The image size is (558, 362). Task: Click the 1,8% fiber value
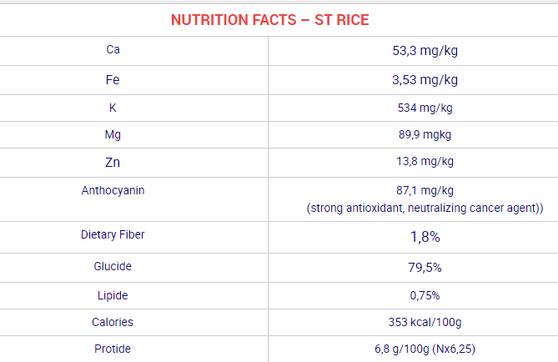tap(425, 237)
